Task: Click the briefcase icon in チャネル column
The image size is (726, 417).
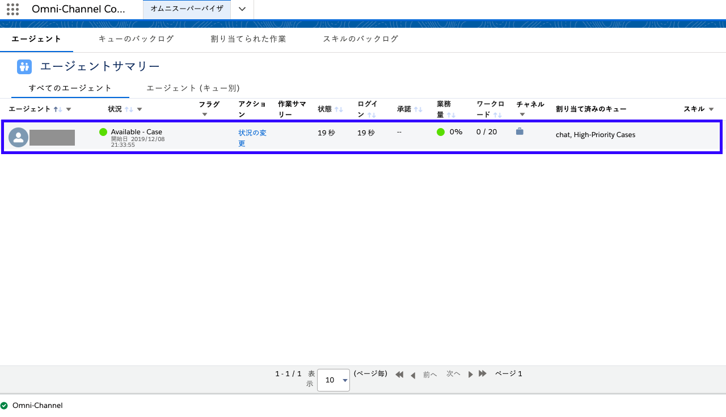Action: (x=518, y=131)
